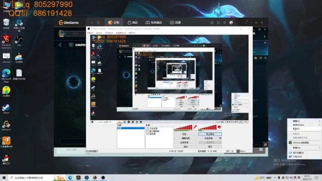Open the QQ音乐 desktop shortcut
This screenshot has width=322, height=181.
point(6,92)
